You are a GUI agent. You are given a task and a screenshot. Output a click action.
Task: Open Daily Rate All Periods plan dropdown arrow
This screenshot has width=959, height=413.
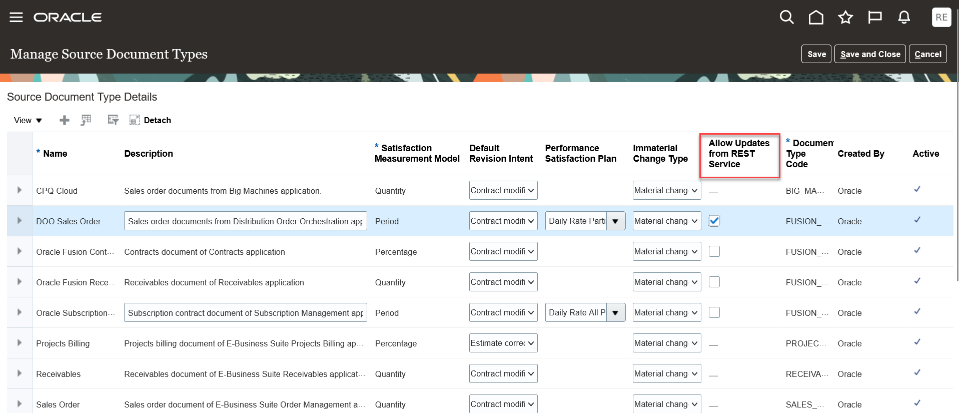tap(616, 313)
